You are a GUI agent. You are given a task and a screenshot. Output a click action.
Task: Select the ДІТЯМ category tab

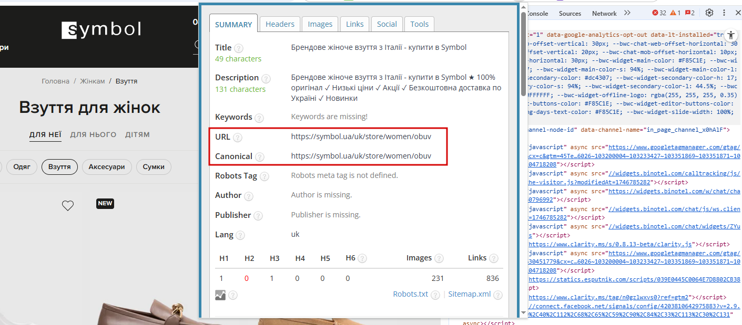(x=137, y=135)
